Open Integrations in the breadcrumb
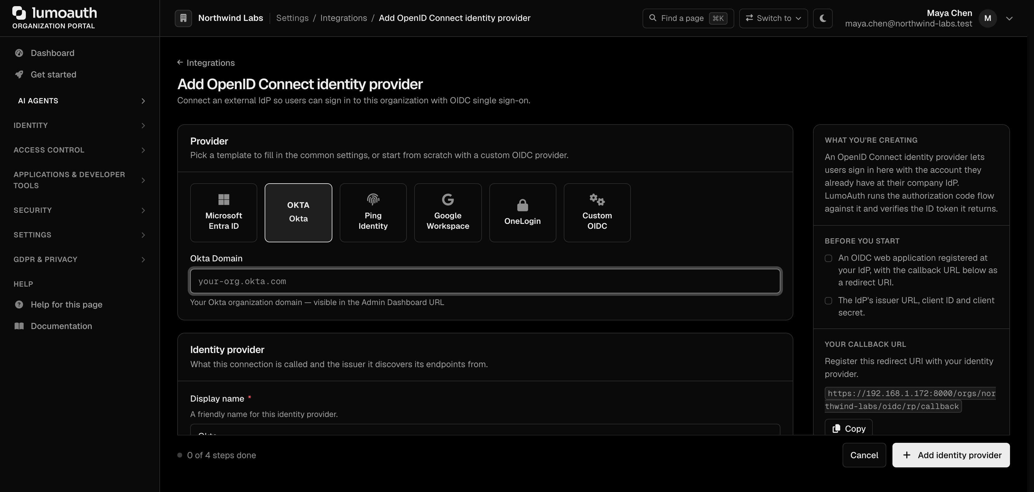 click(x=343, y=18)
